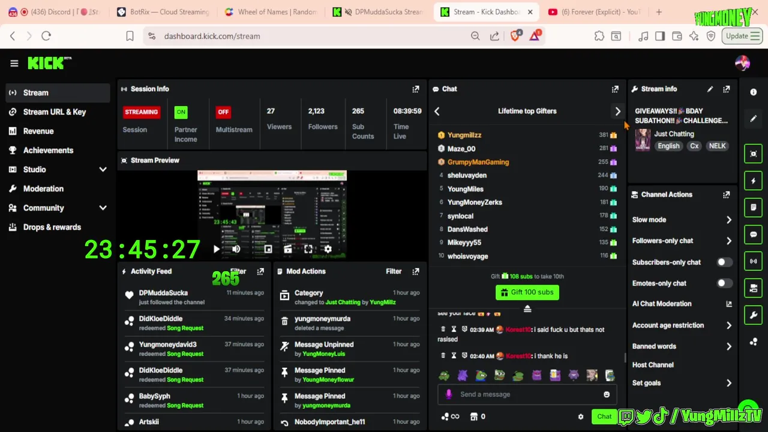
Task: Open Banned words settings
Action: coord(682,346)
